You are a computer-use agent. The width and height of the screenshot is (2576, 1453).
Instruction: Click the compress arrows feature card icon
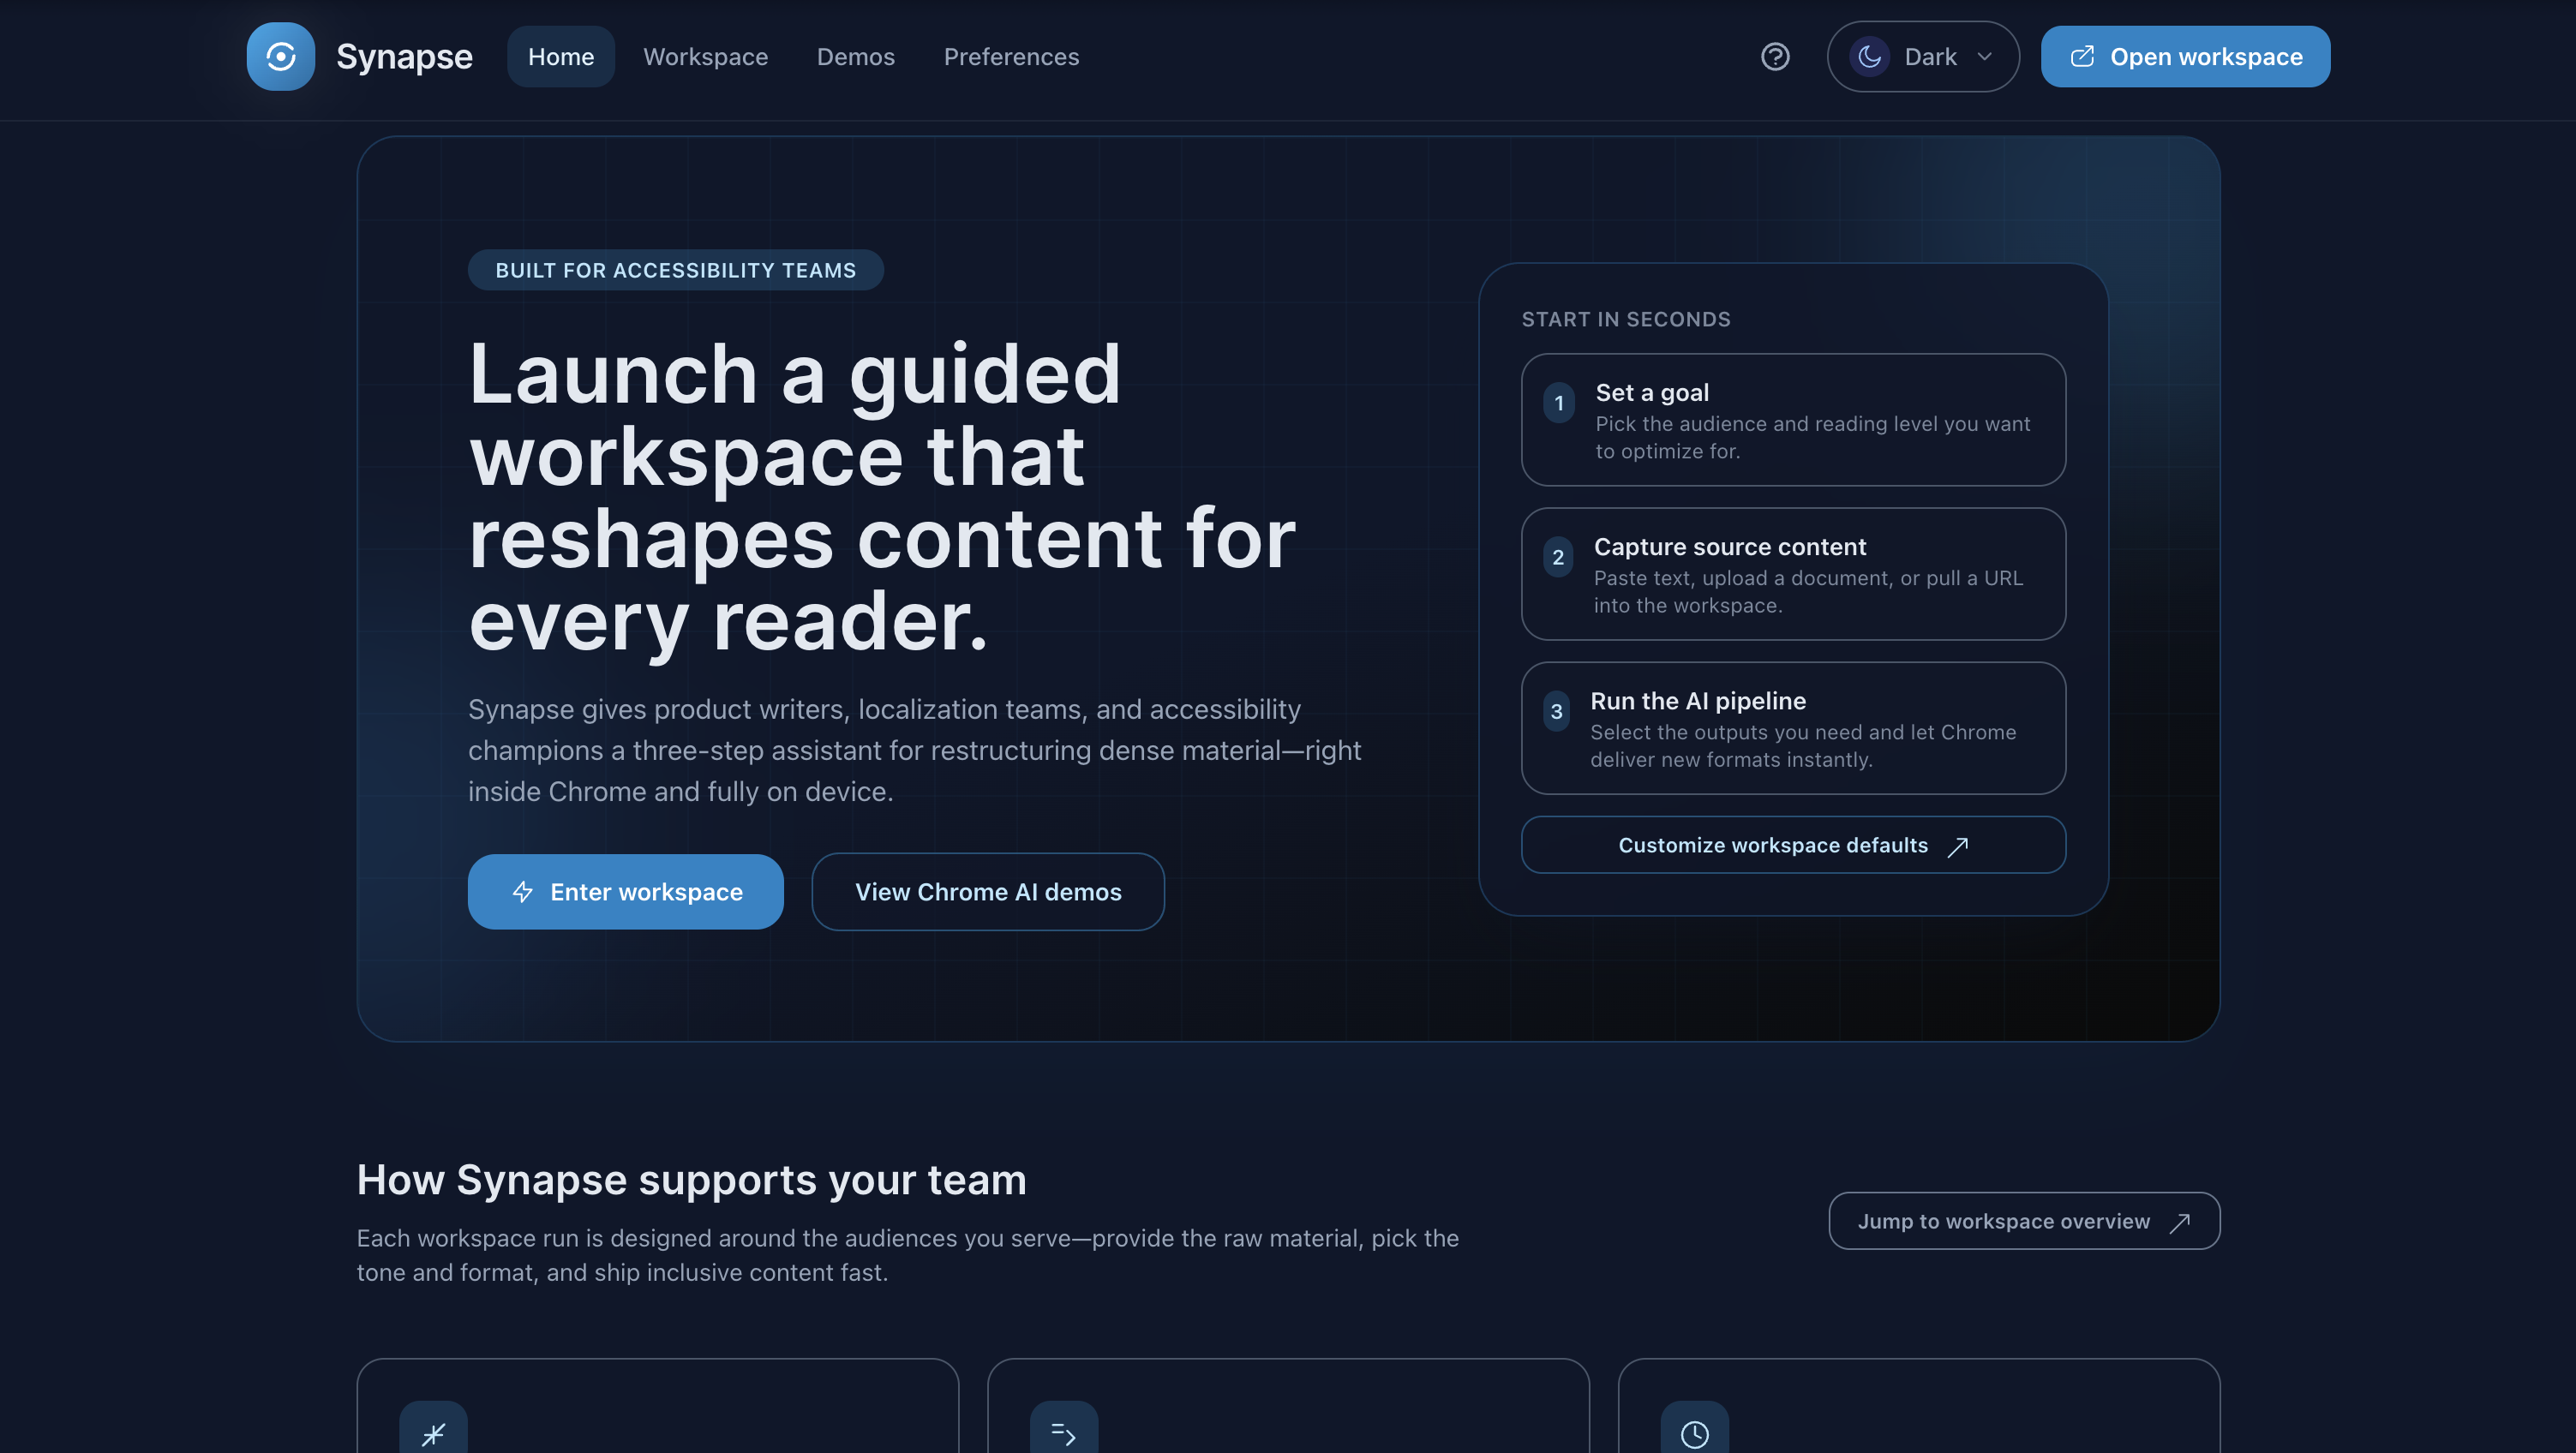coord(433,1433)
